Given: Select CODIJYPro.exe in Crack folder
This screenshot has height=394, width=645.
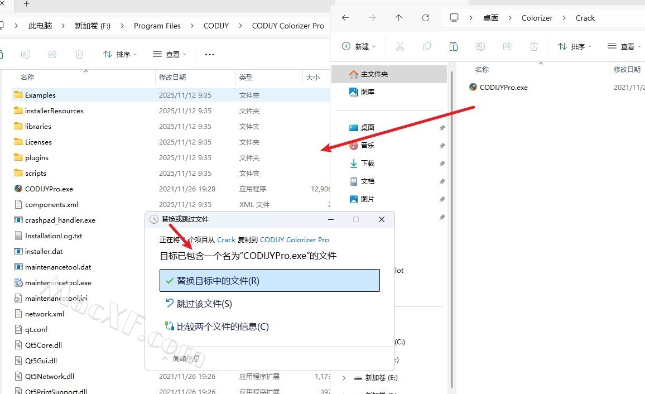Looking at the screenshot, I should [503, 87].
